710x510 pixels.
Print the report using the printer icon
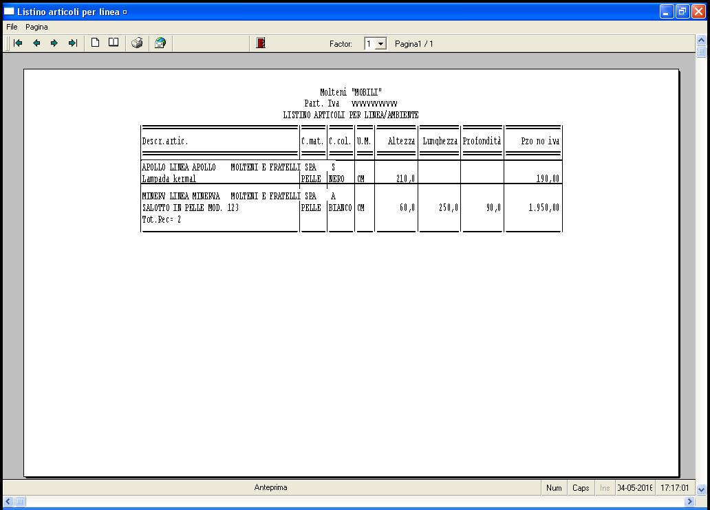pyautogui.click(x=137, y=43)
